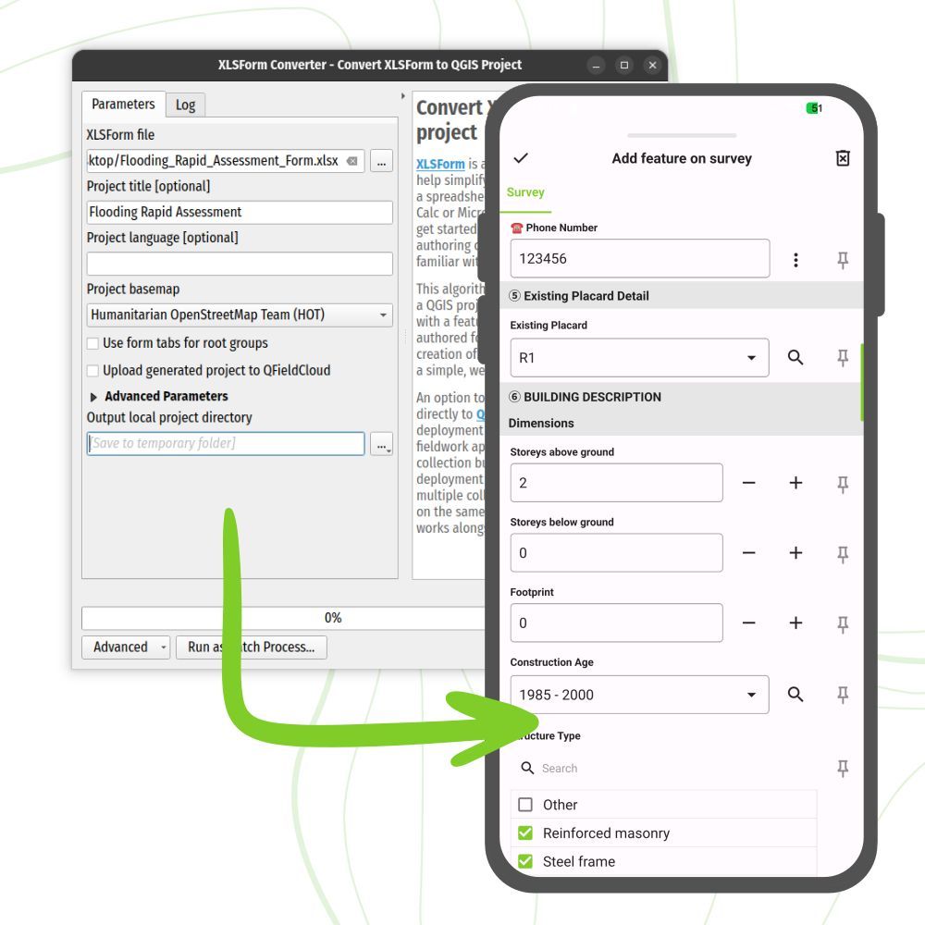Viewport: 925px width, 925px height.
Task: Minimize the XLSForm Converter window
Action: (x=596, y=65)
